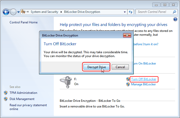The height and width of the screenshot is (118, 180).
Task: Click the Decrypt Drive button
Action: tap(96, 67)
